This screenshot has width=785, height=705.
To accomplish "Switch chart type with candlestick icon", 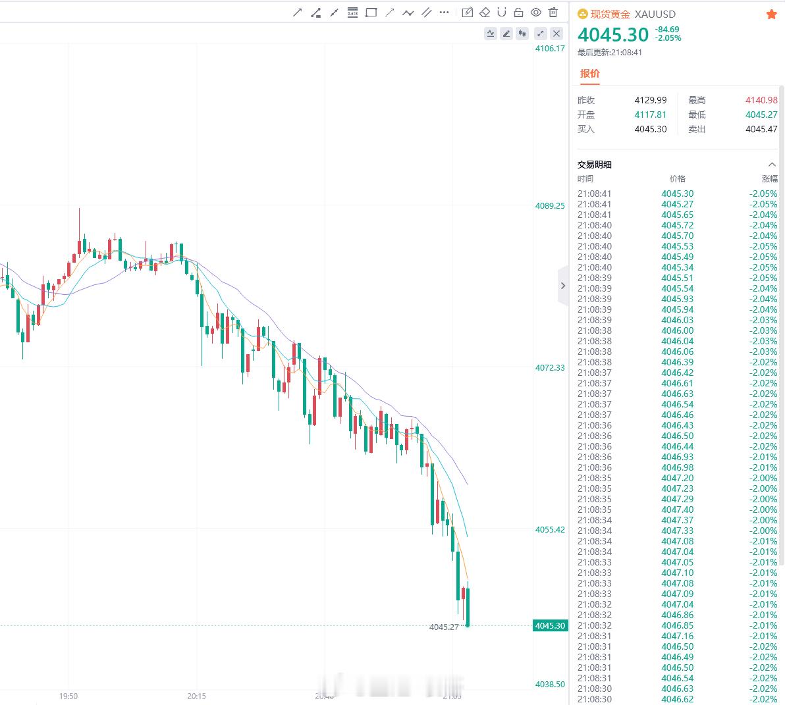I will (523, 34).
